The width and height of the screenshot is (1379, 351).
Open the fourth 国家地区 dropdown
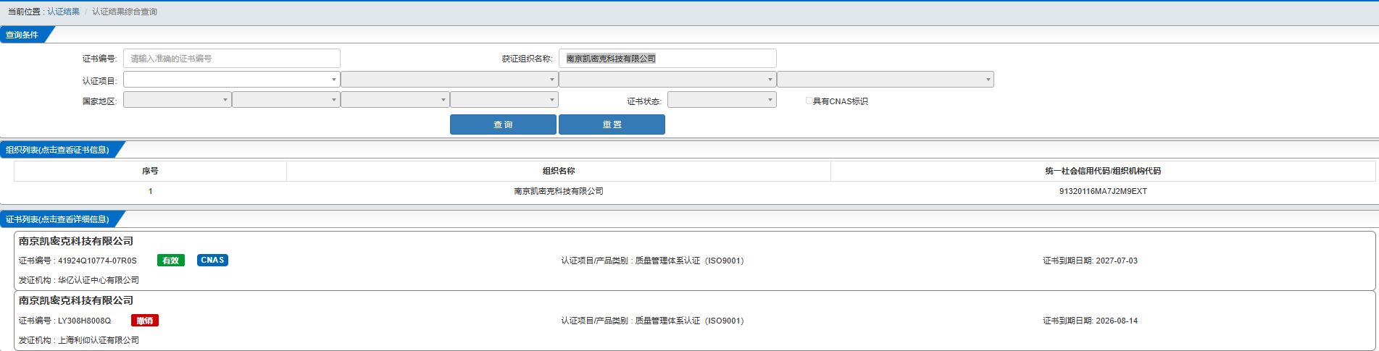504,100
